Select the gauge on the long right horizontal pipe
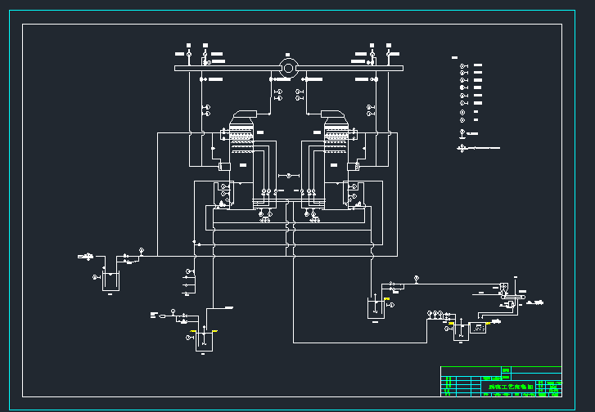The height and width of the screenshot is (412, 595). click(x=417, y=279)
